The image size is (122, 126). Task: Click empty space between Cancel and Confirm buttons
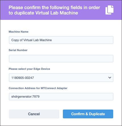(x=61, y=114)
